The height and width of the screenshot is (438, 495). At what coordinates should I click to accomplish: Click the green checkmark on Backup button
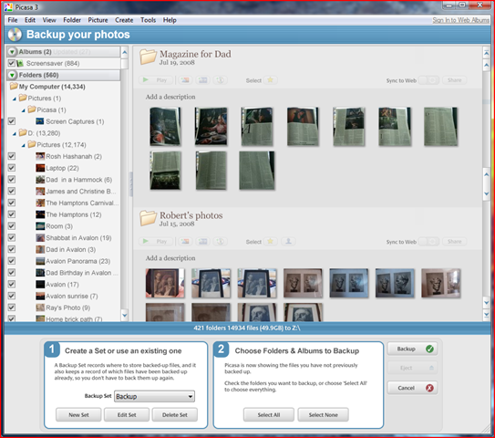click(x=429, y=349)
